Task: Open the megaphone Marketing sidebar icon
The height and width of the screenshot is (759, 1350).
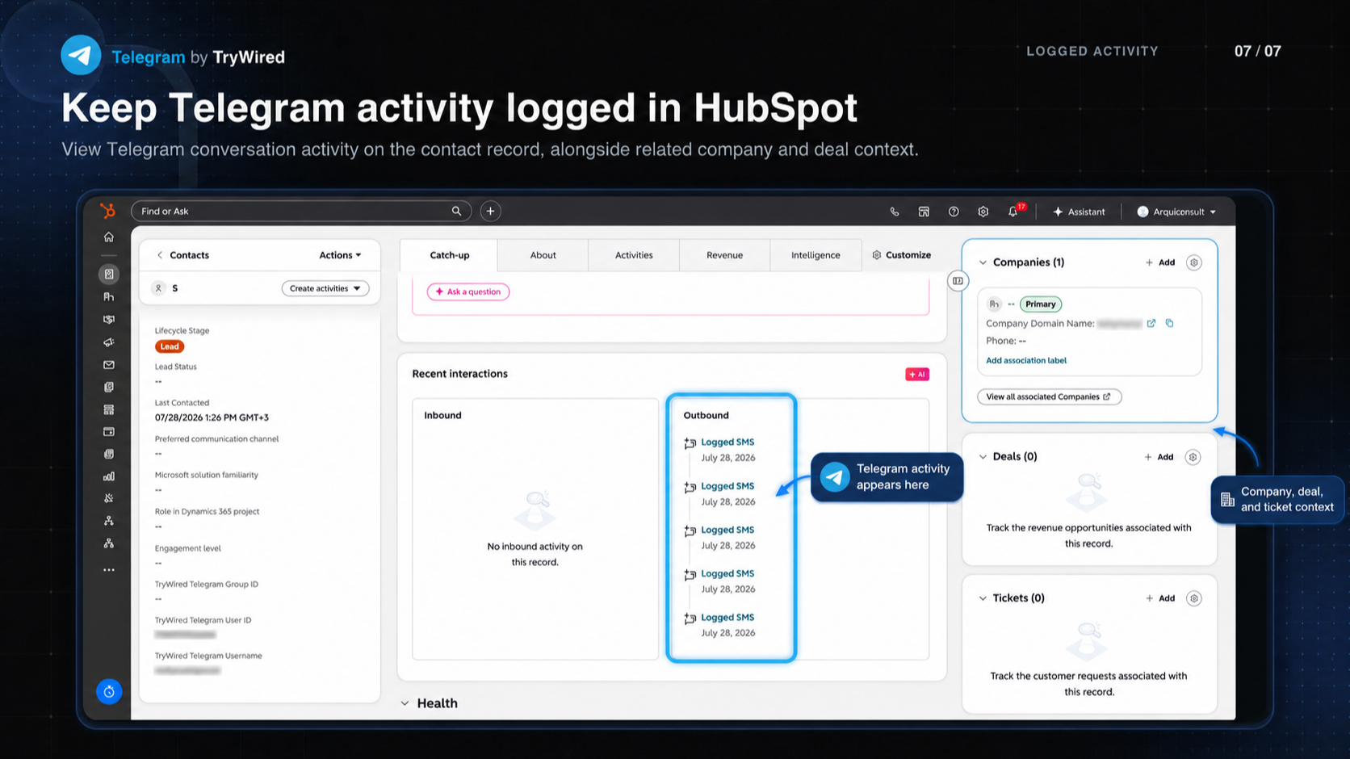Action: point(108,342)
